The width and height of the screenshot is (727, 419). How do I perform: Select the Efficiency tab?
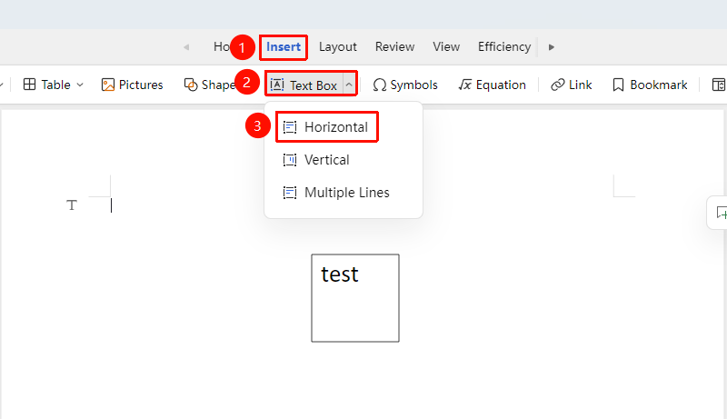504,47
